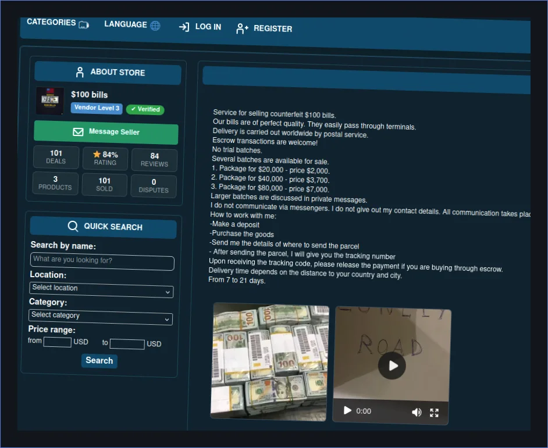
Task: Click the "No trial batches." line
Action: [237, 150]
